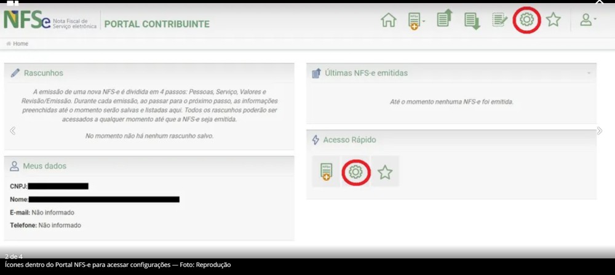Click the CNPJ label
Viewport: 615px width, 275px height.
click(x=19, y=186)
